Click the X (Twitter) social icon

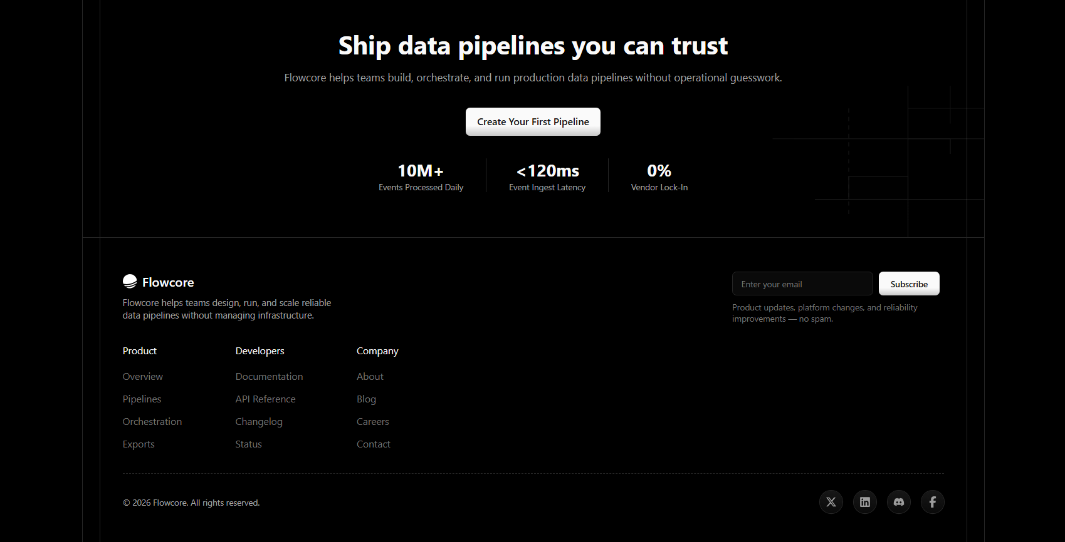pyautogui.click(x=831, y=502)
